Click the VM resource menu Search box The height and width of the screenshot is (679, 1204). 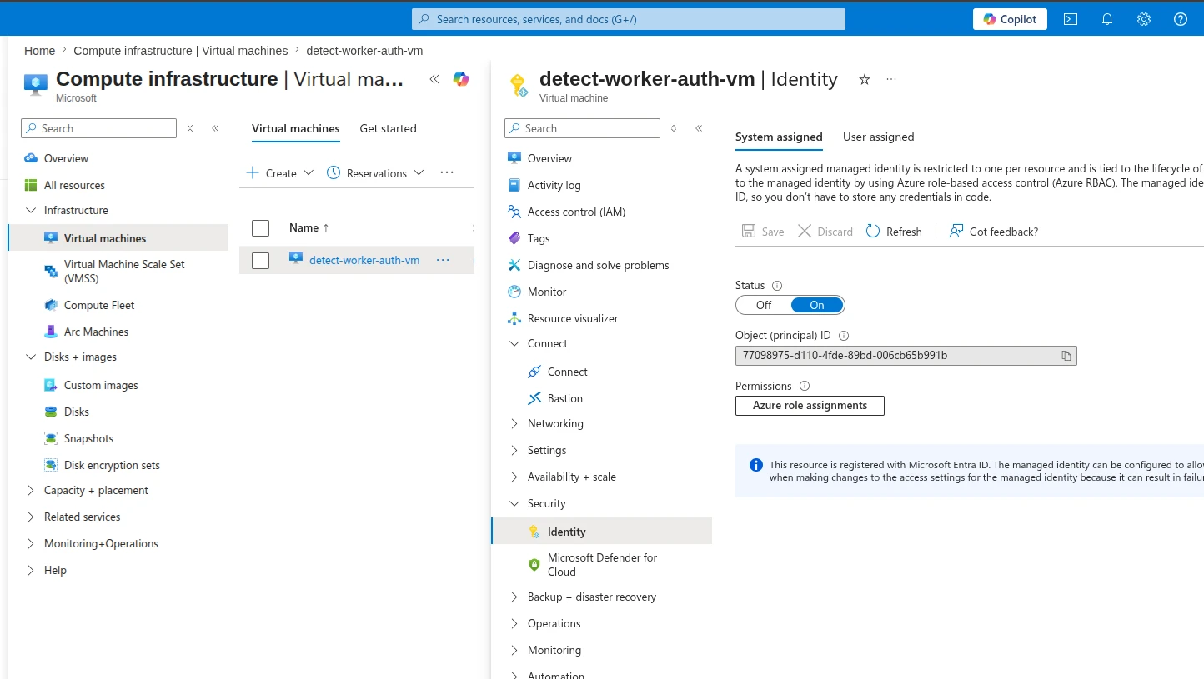click(582, 128)
